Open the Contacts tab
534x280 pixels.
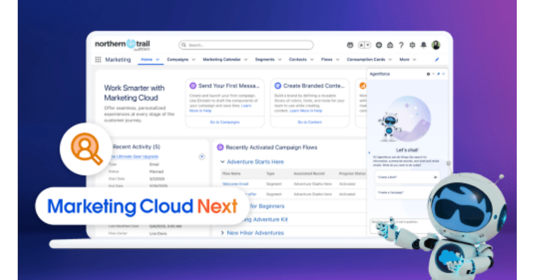(298, 59)
